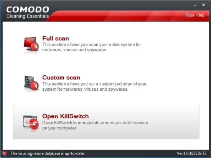Click the Full scan description text
Viewport: 211px width, 158px height.
pyautogui.click(x=92, y=47)
